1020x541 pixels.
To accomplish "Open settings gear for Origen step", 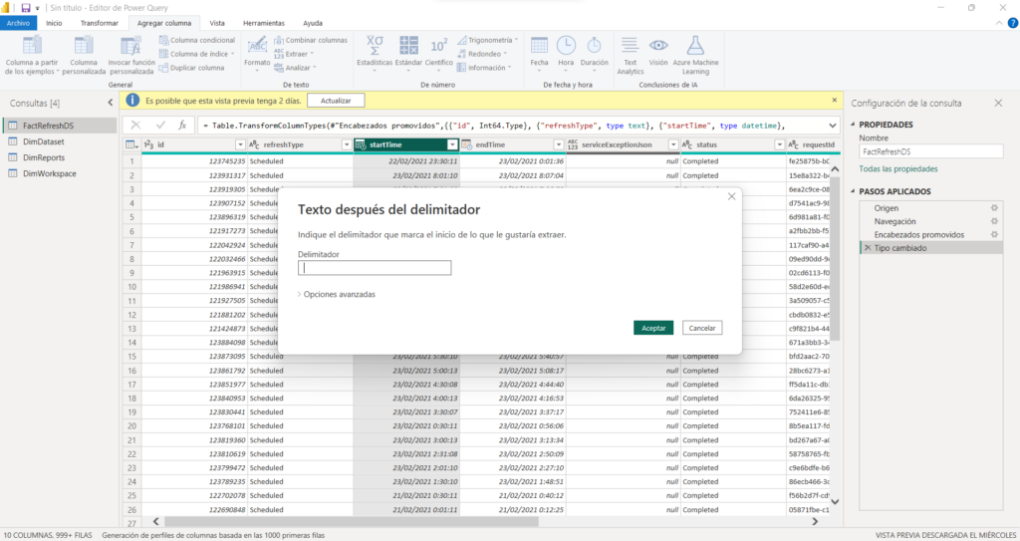I will (x=993, y=208).
